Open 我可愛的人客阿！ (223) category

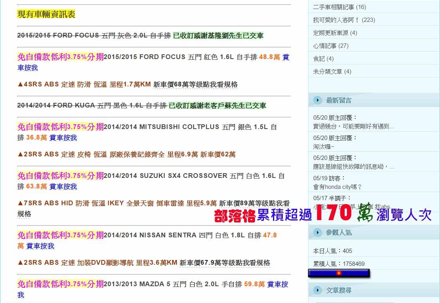coord(344,20)
